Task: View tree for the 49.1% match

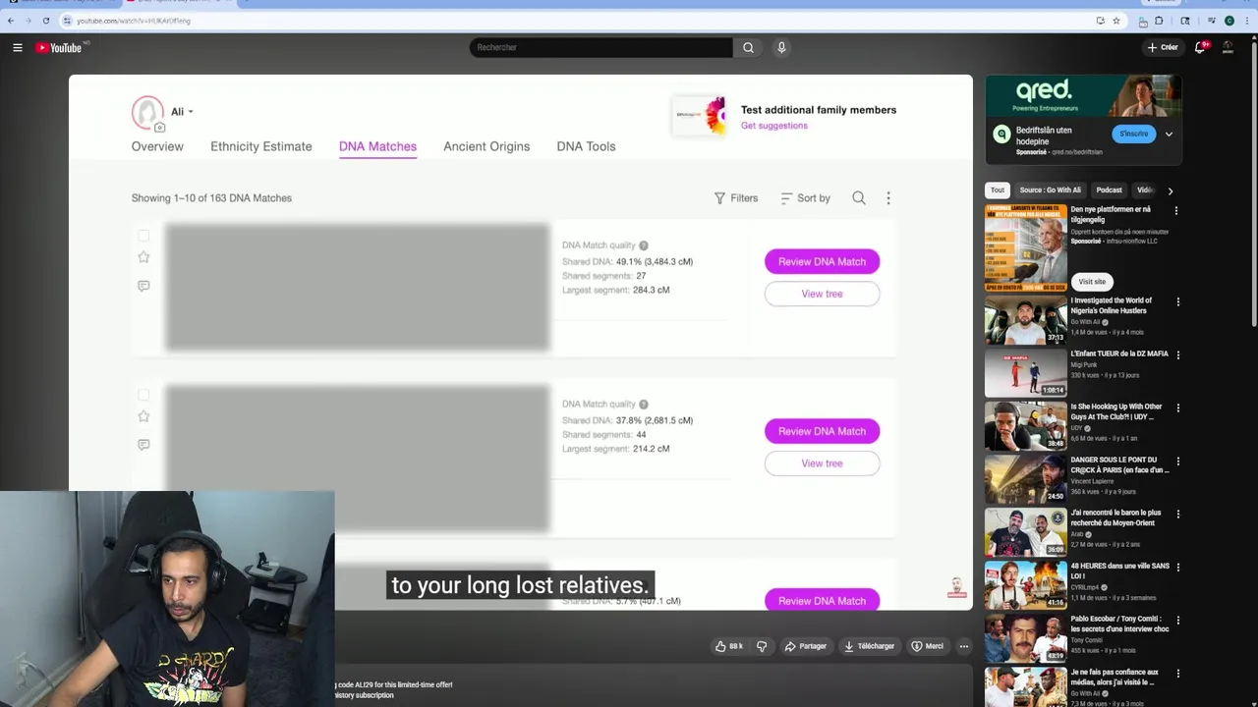Action: pos(822,294)
